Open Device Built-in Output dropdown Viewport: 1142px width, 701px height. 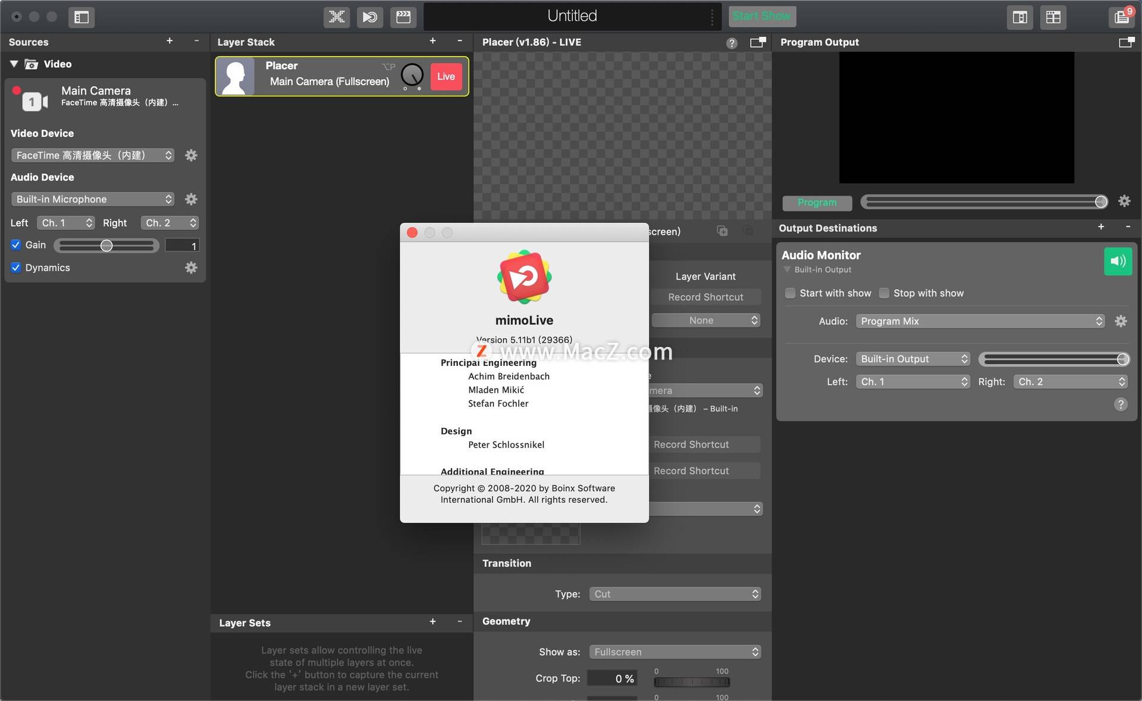(913, 359)
